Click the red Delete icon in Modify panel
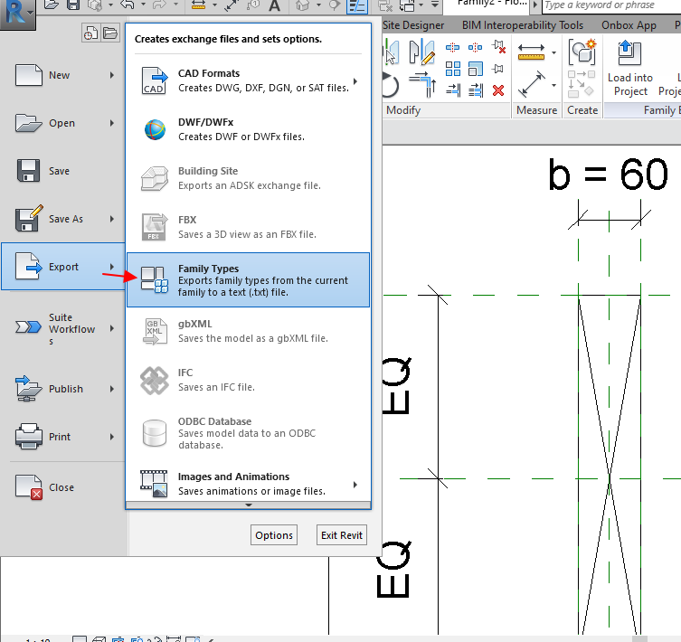Screen dimensions: 681x642 498,90
